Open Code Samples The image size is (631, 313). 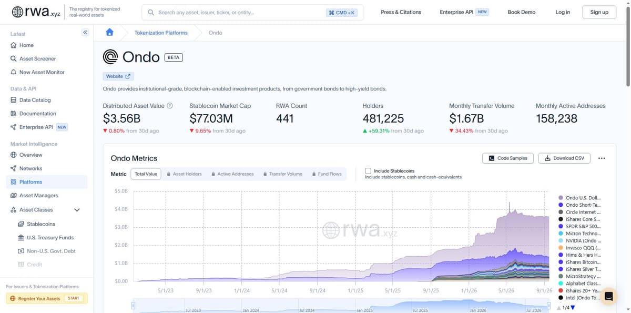(508, 158)
